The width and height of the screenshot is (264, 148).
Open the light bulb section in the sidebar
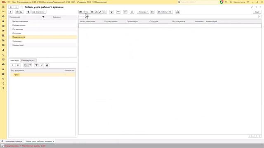click(3, 83)
